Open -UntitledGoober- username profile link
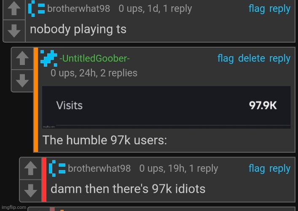 pos(95,58)
